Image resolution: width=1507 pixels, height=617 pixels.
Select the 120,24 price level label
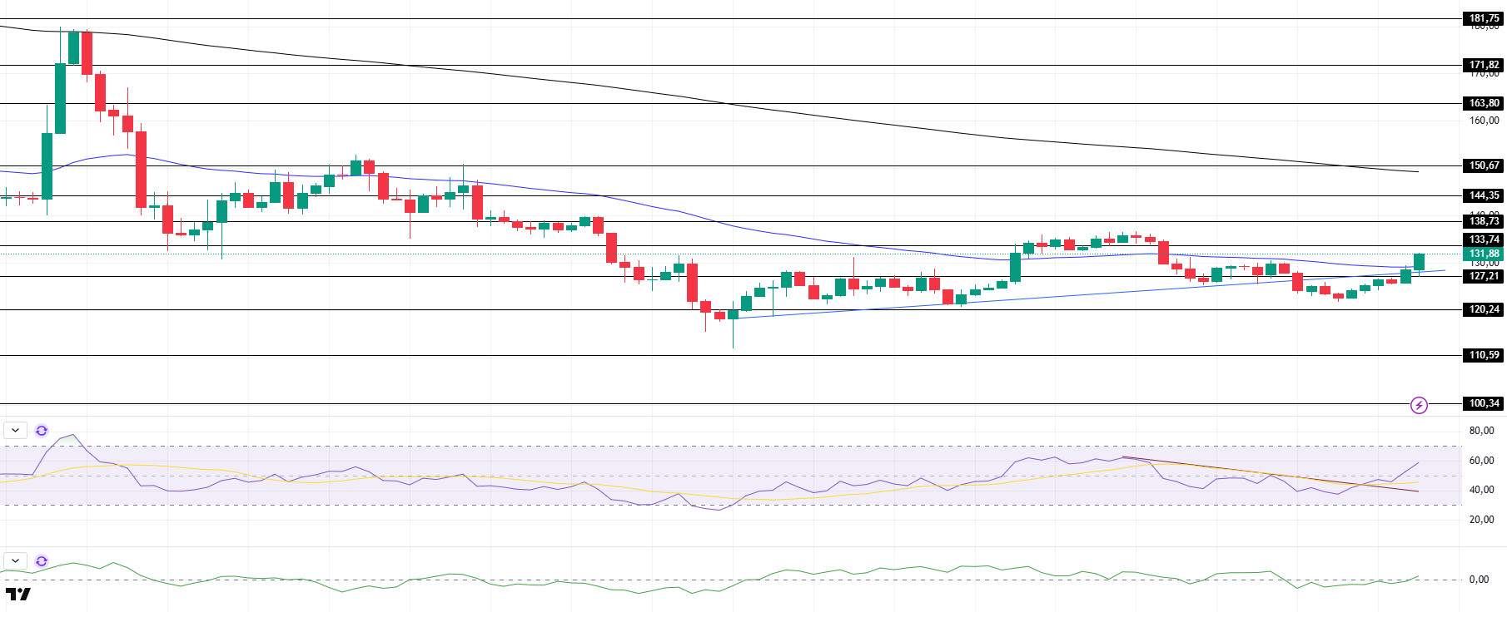click(x=1484, y=310)
